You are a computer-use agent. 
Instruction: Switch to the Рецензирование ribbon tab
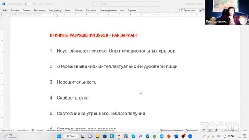pyautogui.click(x=108, y=10)
